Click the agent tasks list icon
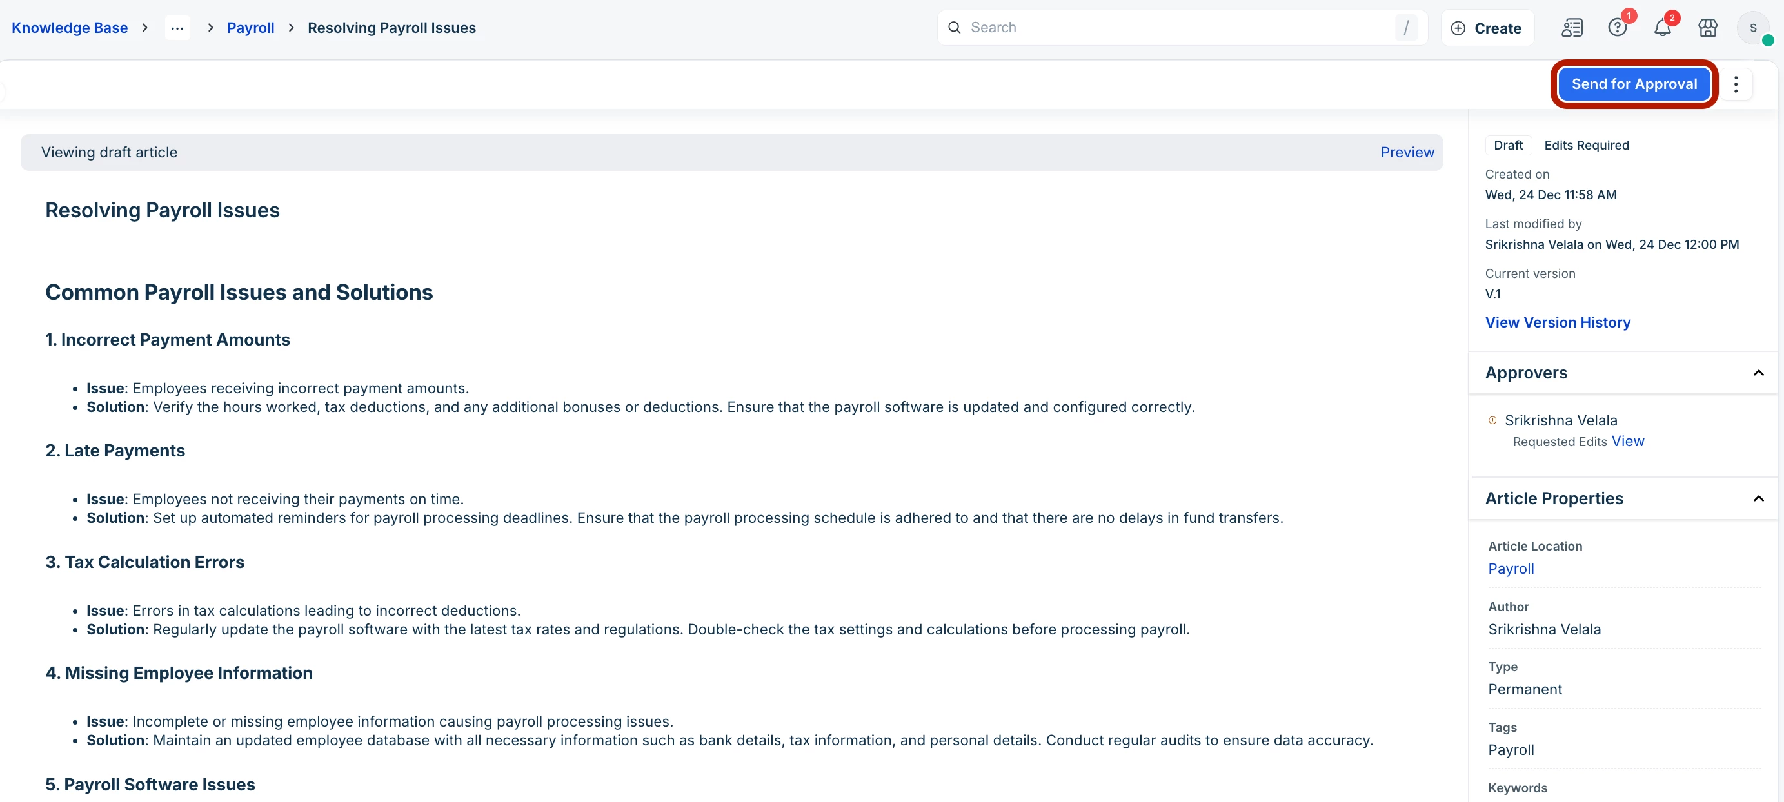Image resolution: width=1784 pixels, height=802 pixels. coord(1571,28)
